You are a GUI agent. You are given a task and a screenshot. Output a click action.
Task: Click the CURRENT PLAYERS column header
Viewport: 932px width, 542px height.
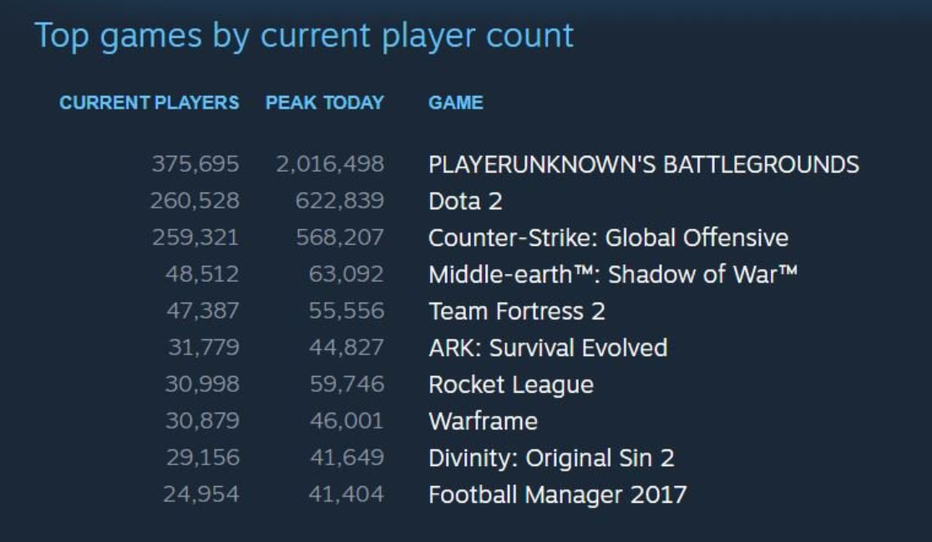point(149,103)
